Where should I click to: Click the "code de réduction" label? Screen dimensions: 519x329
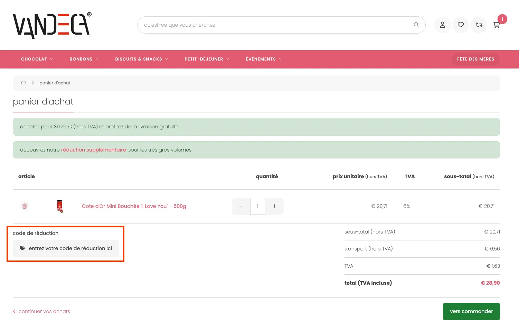point(36,233)
